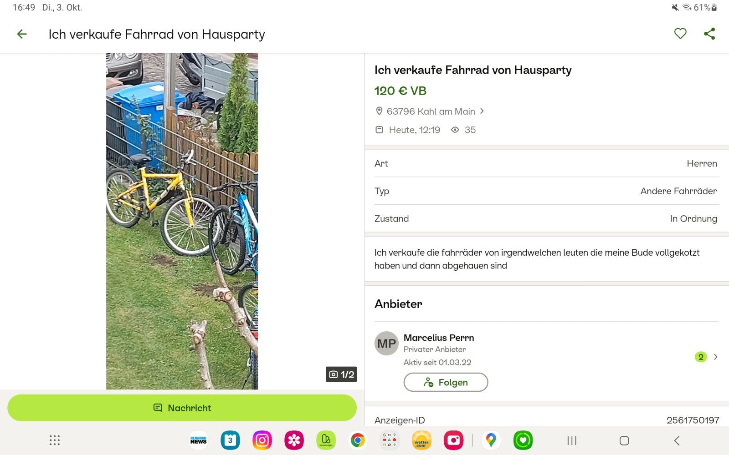Add listing to favorites with heart icon
The height and width of the screenshot is (455, 729).
pyautogui.click(x=680, y=34)
